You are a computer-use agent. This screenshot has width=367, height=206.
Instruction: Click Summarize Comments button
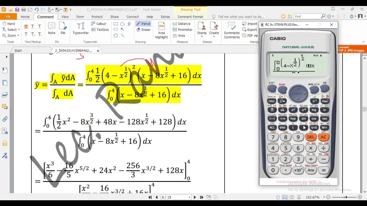point(232,30)
